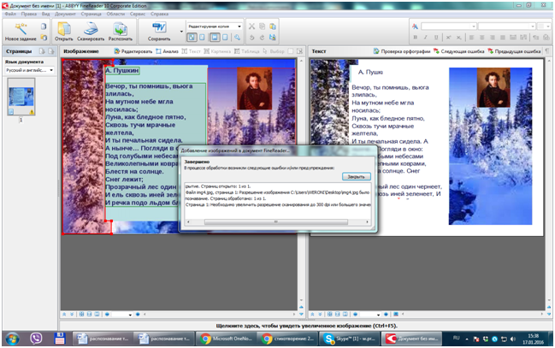This screenshot has width=555, height=348.
Task: Click the Skype taskbar button
Action: pyautogui.click(x=350, y=339)
